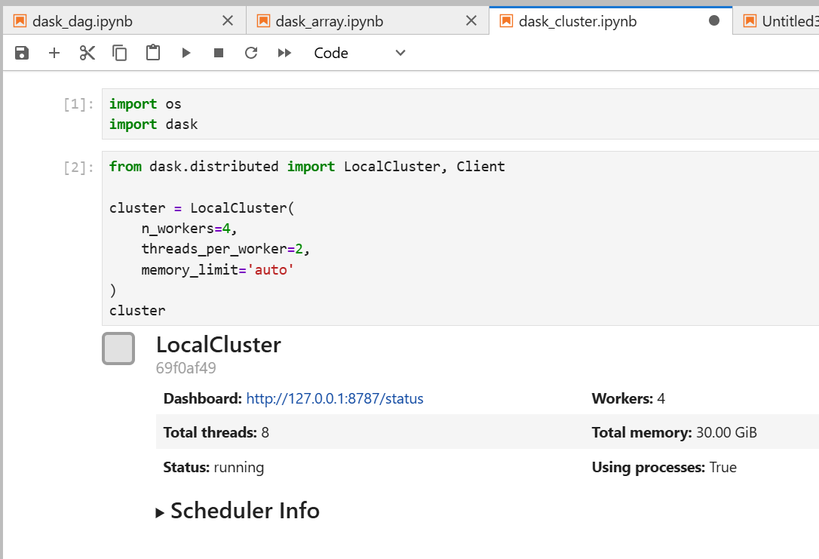Click the memory_limit='auto' line in code

coord(217,270)
